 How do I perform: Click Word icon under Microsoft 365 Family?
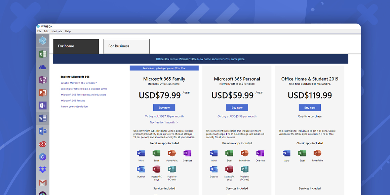point(141,153)
